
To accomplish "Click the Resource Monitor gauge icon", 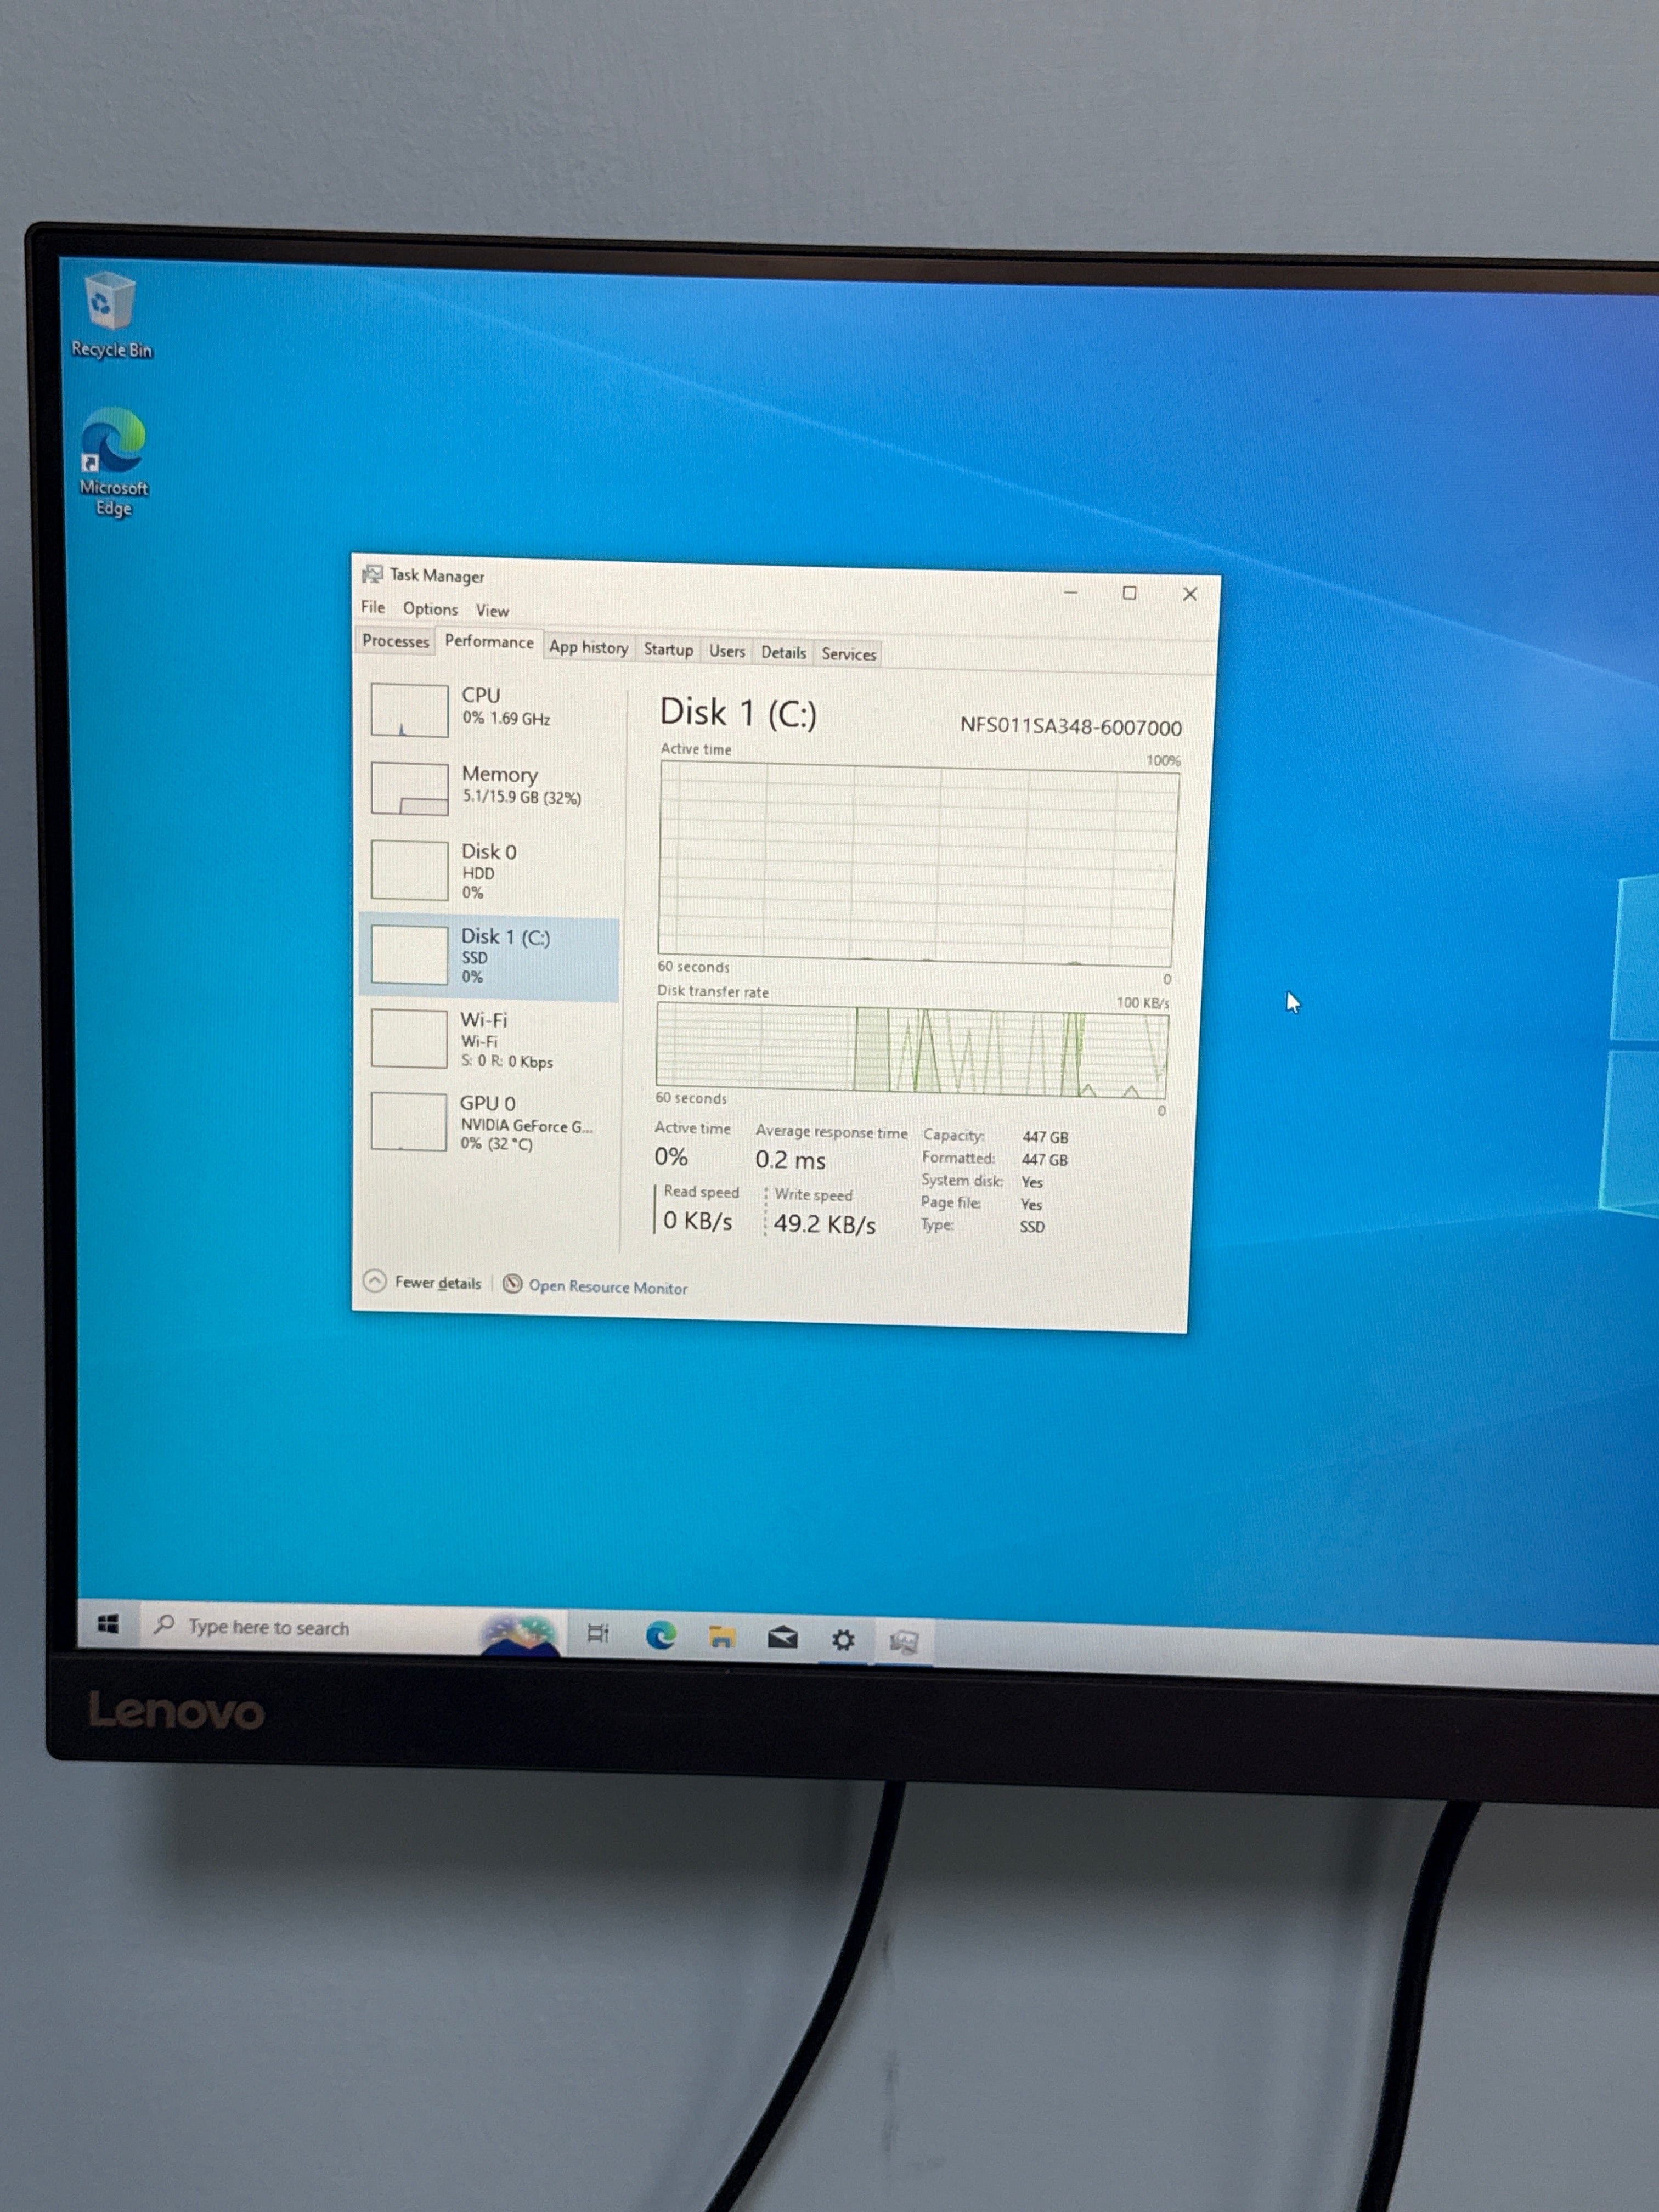I will point(512,1284).
